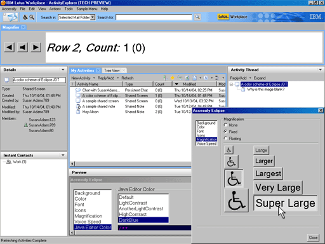Collapse the A color scheme of Eclipse JDT thread node
This screenshot has width=325, height=244.
click(231, 84)
